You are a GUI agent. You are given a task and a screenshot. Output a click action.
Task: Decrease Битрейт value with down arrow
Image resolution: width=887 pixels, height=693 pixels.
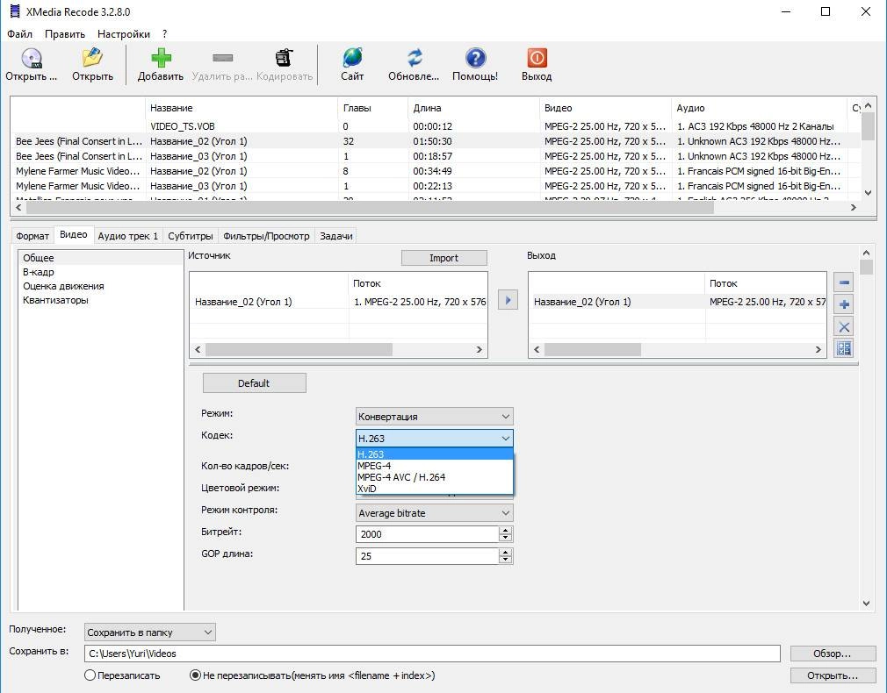pos(506,538)
